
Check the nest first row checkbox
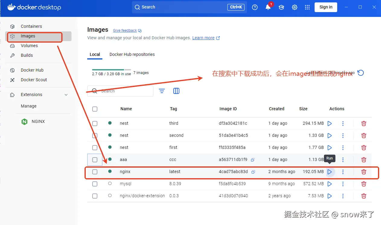95,148
